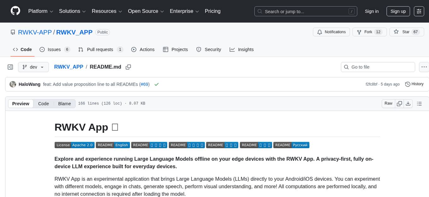Screen dimensions: 429x197
Task: Click the Sign up button
Action: coord(398,11)
